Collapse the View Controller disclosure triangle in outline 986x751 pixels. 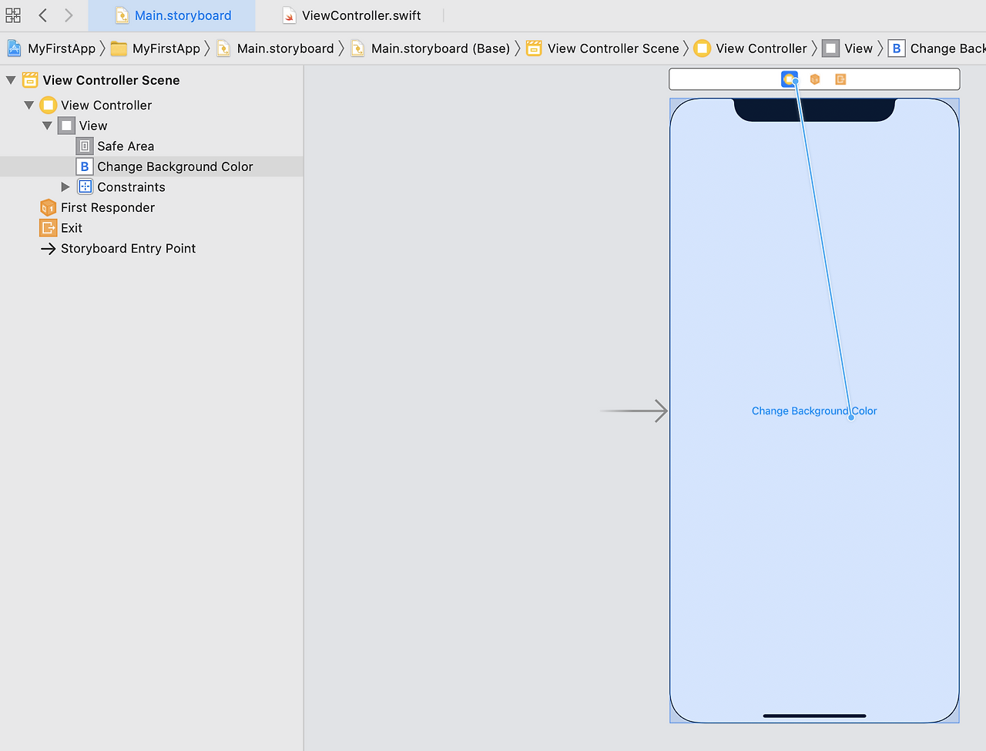click(29, 105)
